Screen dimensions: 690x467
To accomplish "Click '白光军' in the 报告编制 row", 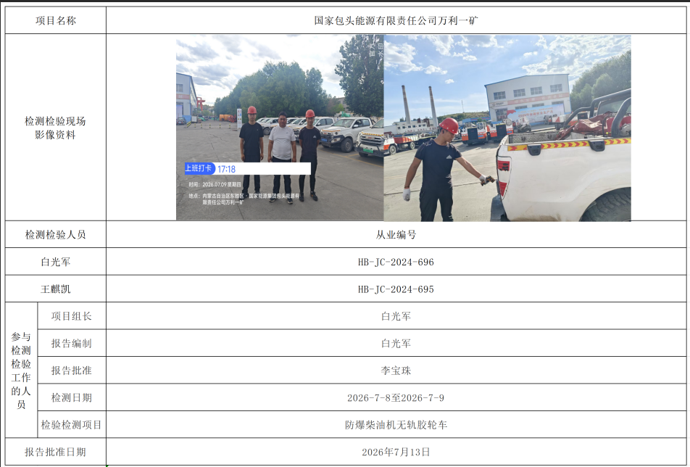I will point(396,343).
